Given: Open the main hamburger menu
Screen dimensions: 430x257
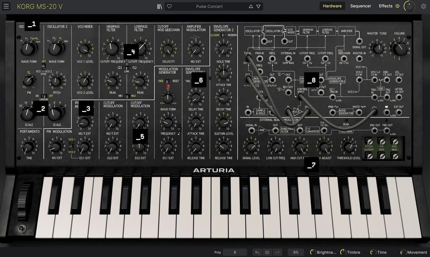Looking at the screenshot, I should 6,6.
